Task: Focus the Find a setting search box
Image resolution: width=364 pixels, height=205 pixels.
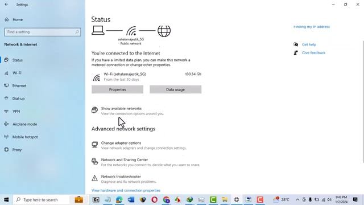Action: (43, 32)
